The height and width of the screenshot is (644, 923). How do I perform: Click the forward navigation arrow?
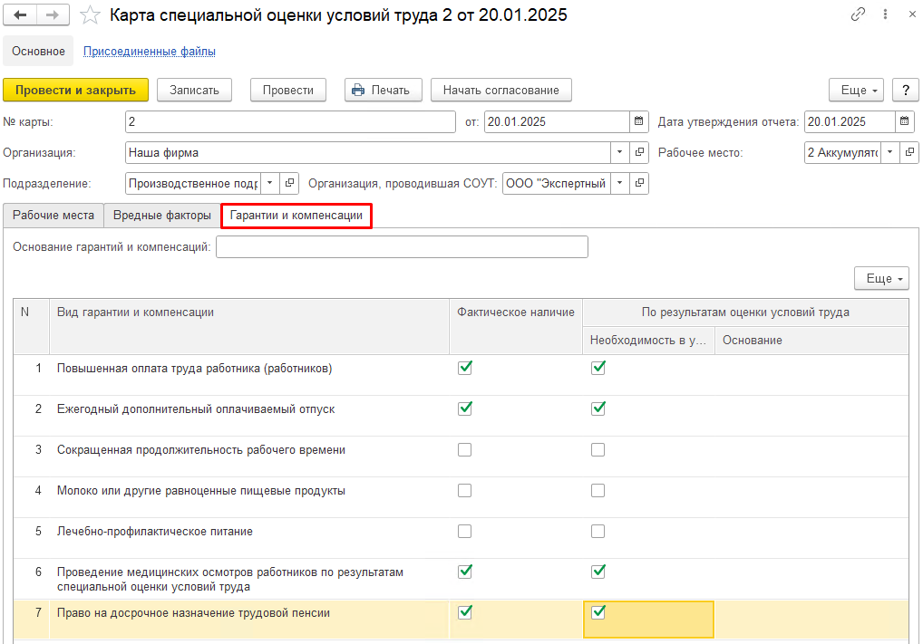53,15
